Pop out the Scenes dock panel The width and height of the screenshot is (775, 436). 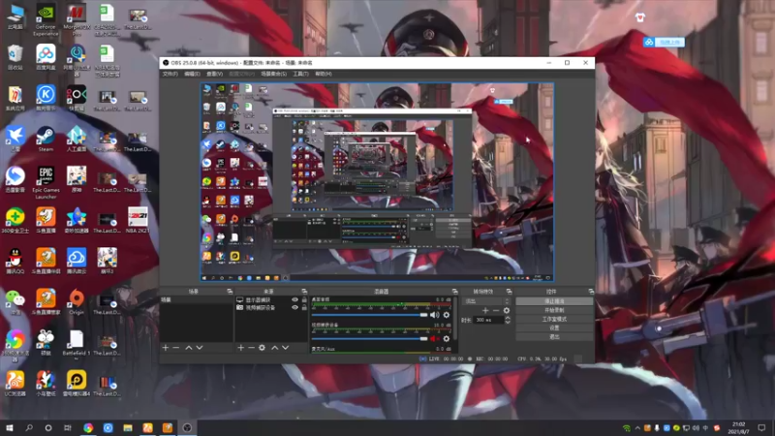pos(230,292)
